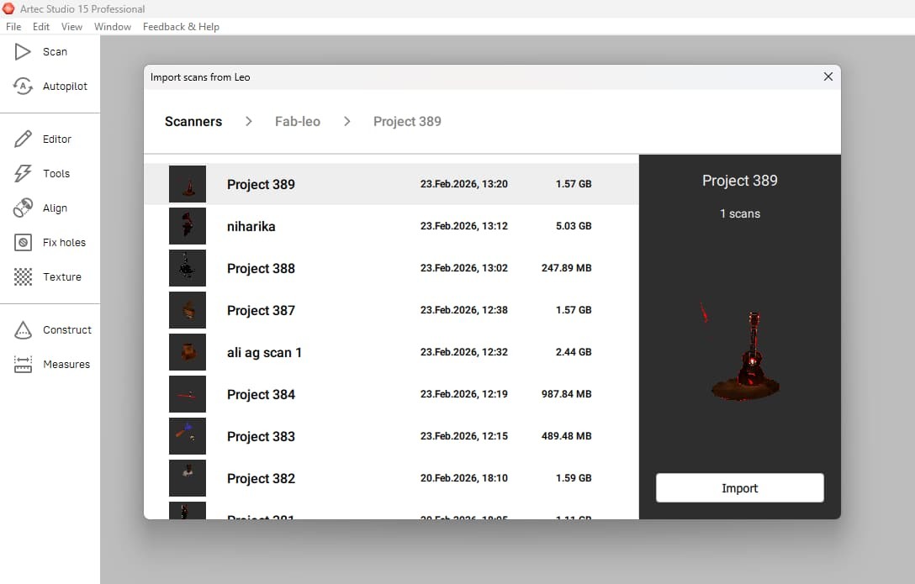
Task: Open the Scan panel icon
Action: coord(22,52)
